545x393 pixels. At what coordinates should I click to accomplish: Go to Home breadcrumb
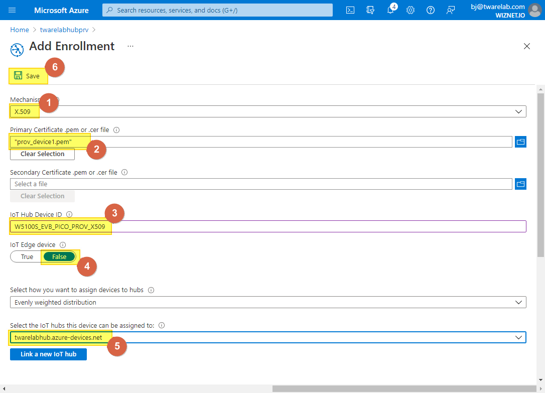[20, 30]
